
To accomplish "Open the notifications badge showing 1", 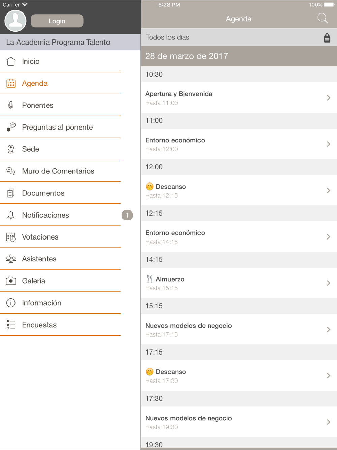I will point(127,215).
